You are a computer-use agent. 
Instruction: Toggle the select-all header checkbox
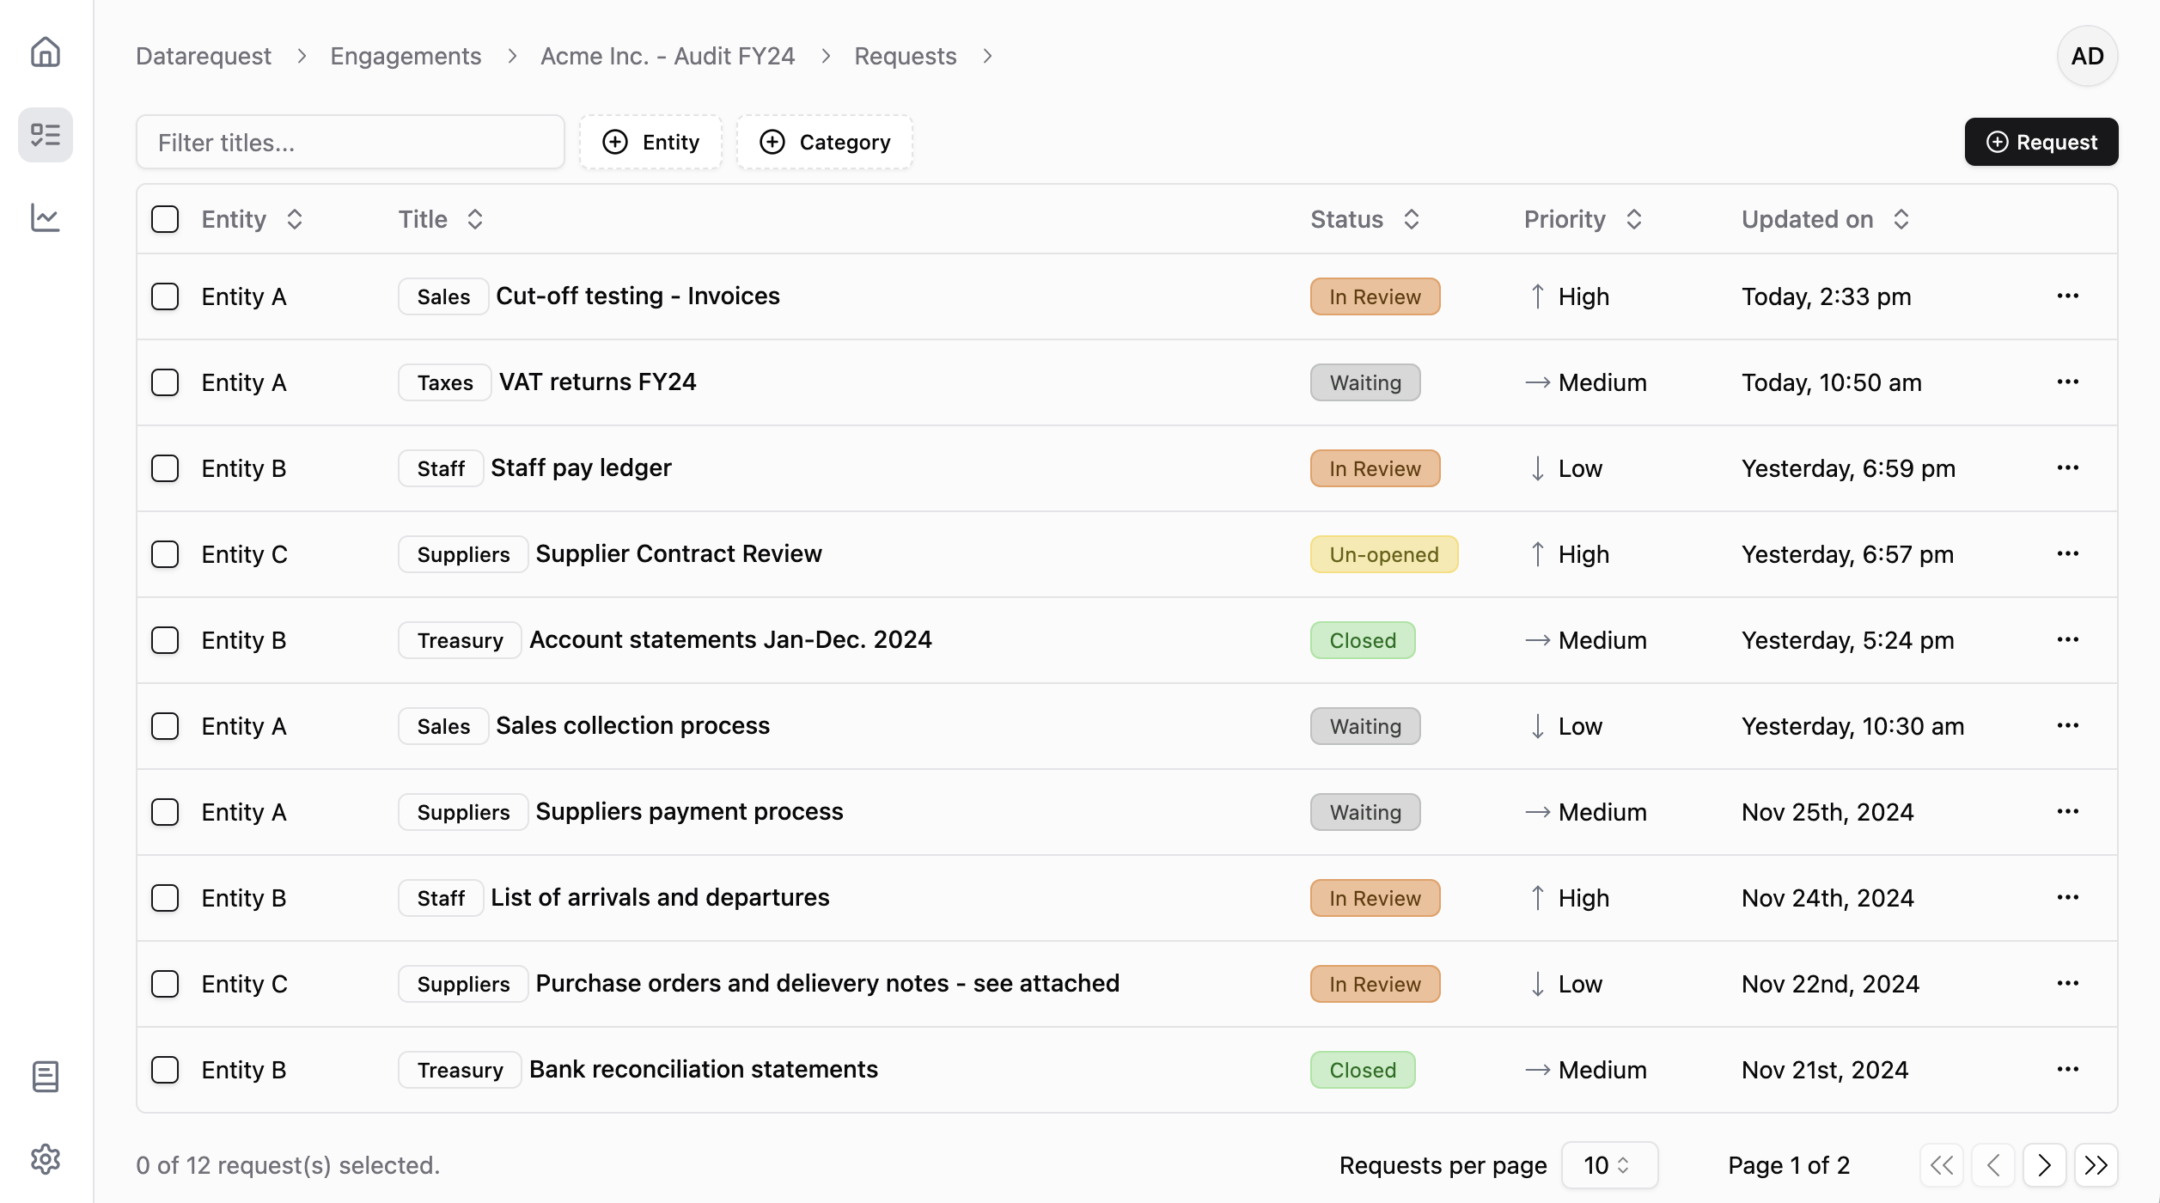pyautogui.click(x=165, y=219)
